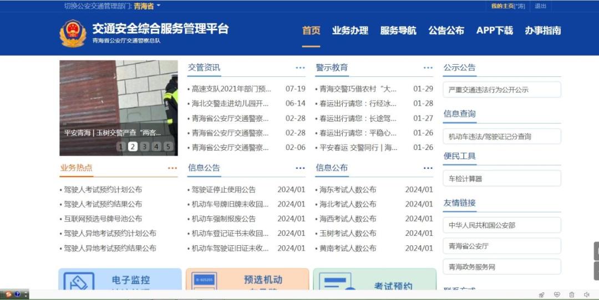The image size is (599, 300).
Task: Open 严重交通违法行为公开公示 button
Action: pyautogui.click(x=502, y=90)
